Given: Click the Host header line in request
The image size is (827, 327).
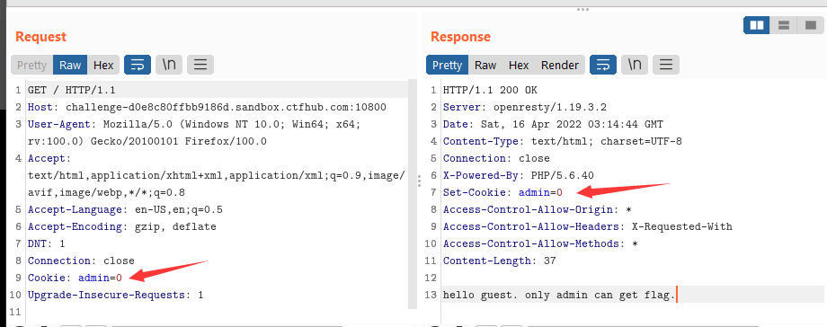Looking at the screenshot, I should point(208,107).
